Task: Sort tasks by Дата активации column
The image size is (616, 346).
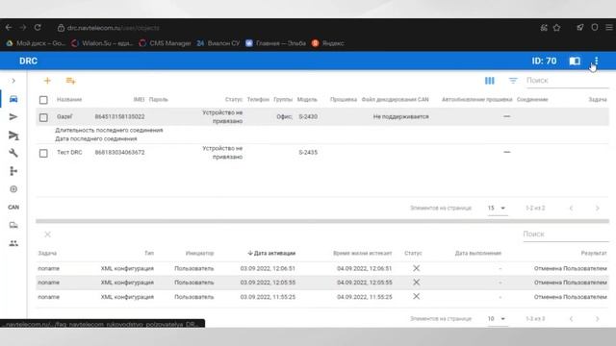Action: click(x=271, y=253)
